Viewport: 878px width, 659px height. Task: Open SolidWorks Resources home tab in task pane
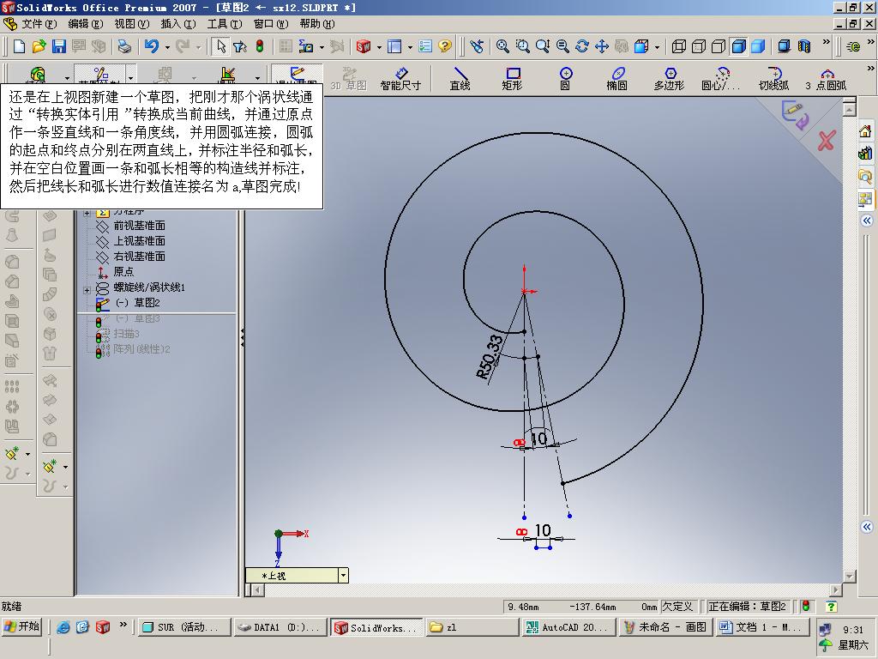point(865,131)
